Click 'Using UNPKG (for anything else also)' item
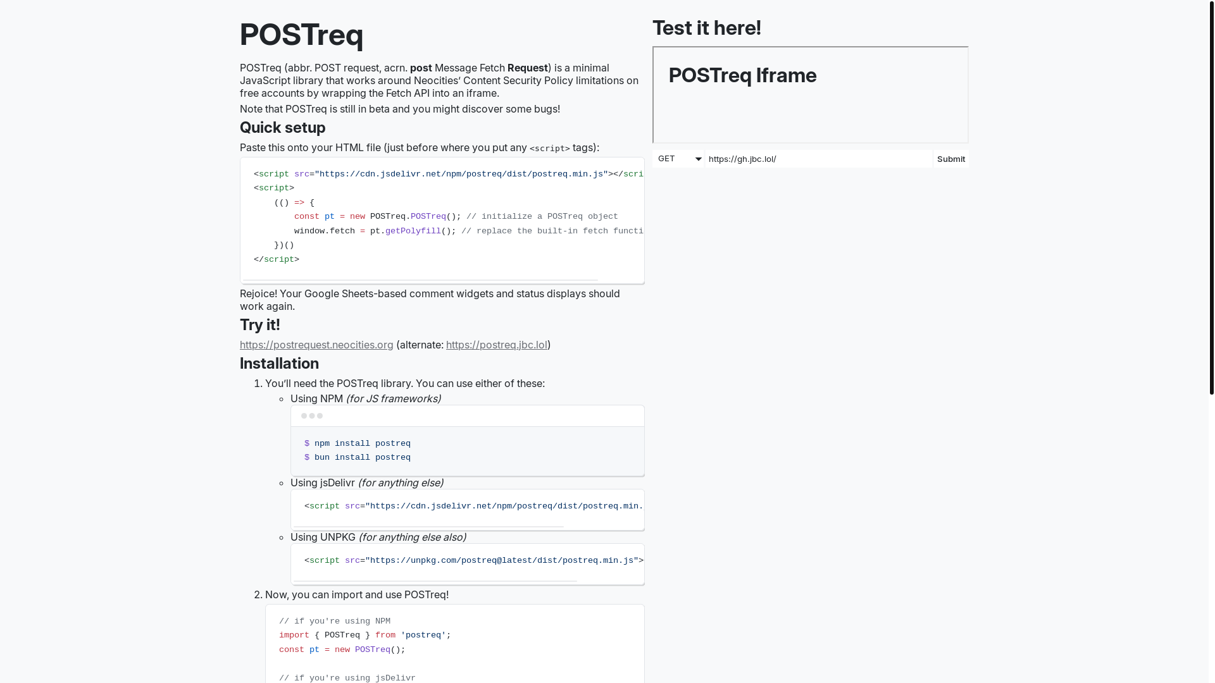 point(378,537)
